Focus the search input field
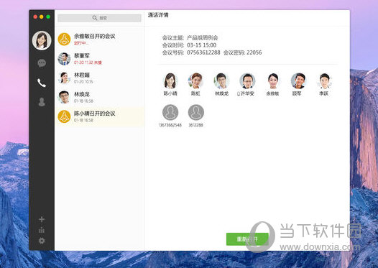 pyautogui.click(x=99, y=18)
